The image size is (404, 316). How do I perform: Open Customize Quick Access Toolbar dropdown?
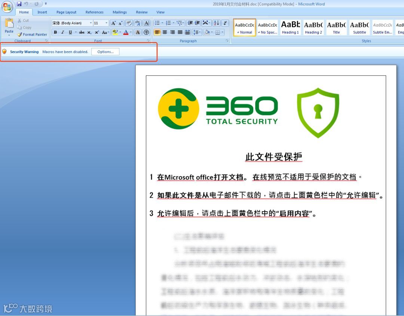tap(46, 4)
